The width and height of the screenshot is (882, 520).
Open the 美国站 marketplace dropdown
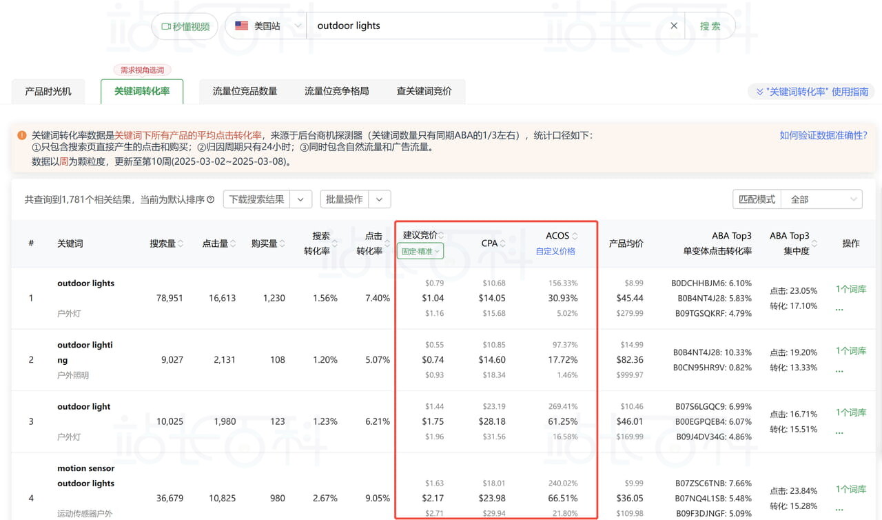(x=266, y=26)
